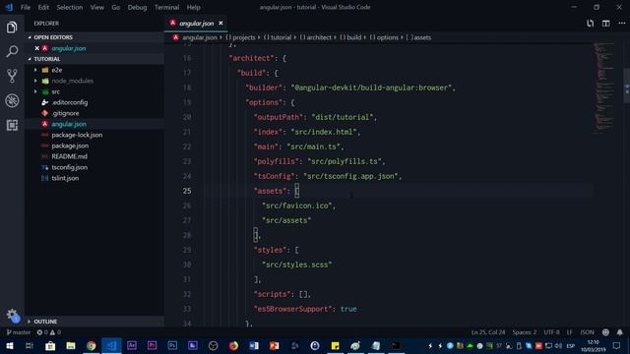630x354 pixels.
Task: Open Adobe Premiere Pro from taskbar
Action: point(152,345)
